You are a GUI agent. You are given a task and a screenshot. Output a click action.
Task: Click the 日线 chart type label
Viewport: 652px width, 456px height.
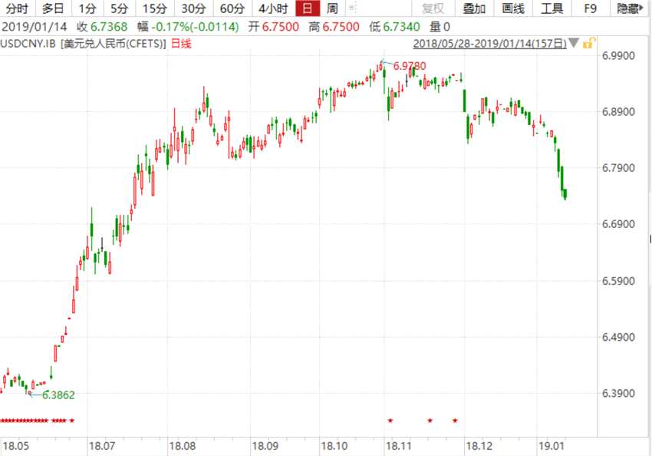181,44
